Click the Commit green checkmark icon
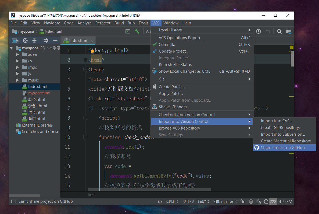Screen dimensions: 319x214 (155, 44)
